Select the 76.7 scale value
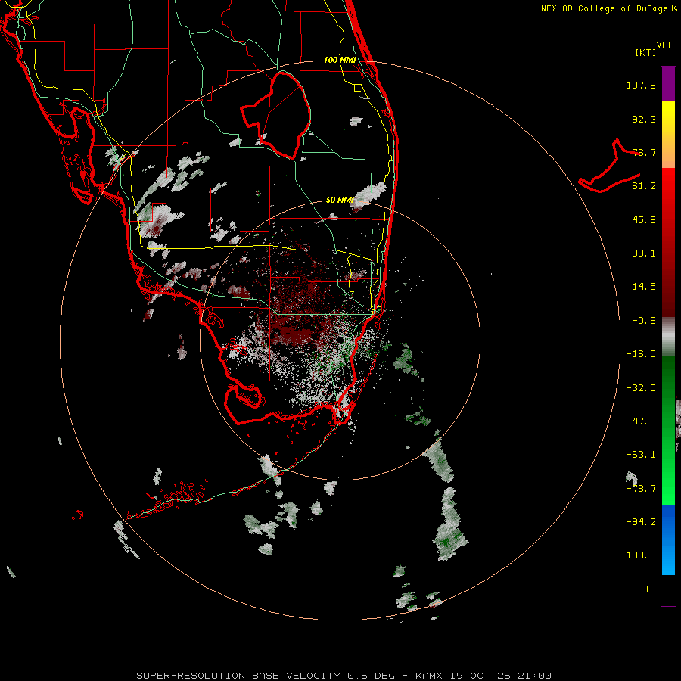681x681 pixels. (644, 152)
